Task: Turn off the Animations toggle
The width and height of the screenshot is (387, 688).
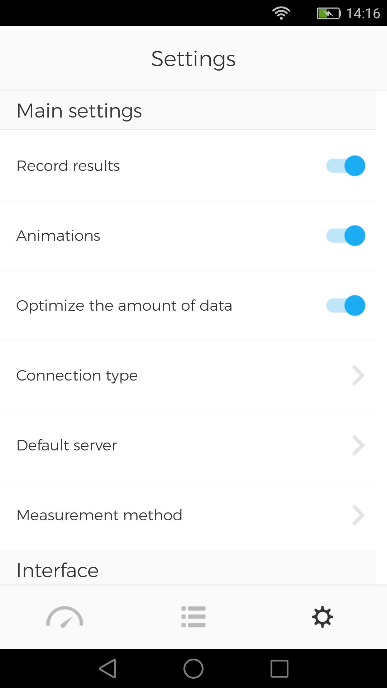Action: [x=345, y=235]
